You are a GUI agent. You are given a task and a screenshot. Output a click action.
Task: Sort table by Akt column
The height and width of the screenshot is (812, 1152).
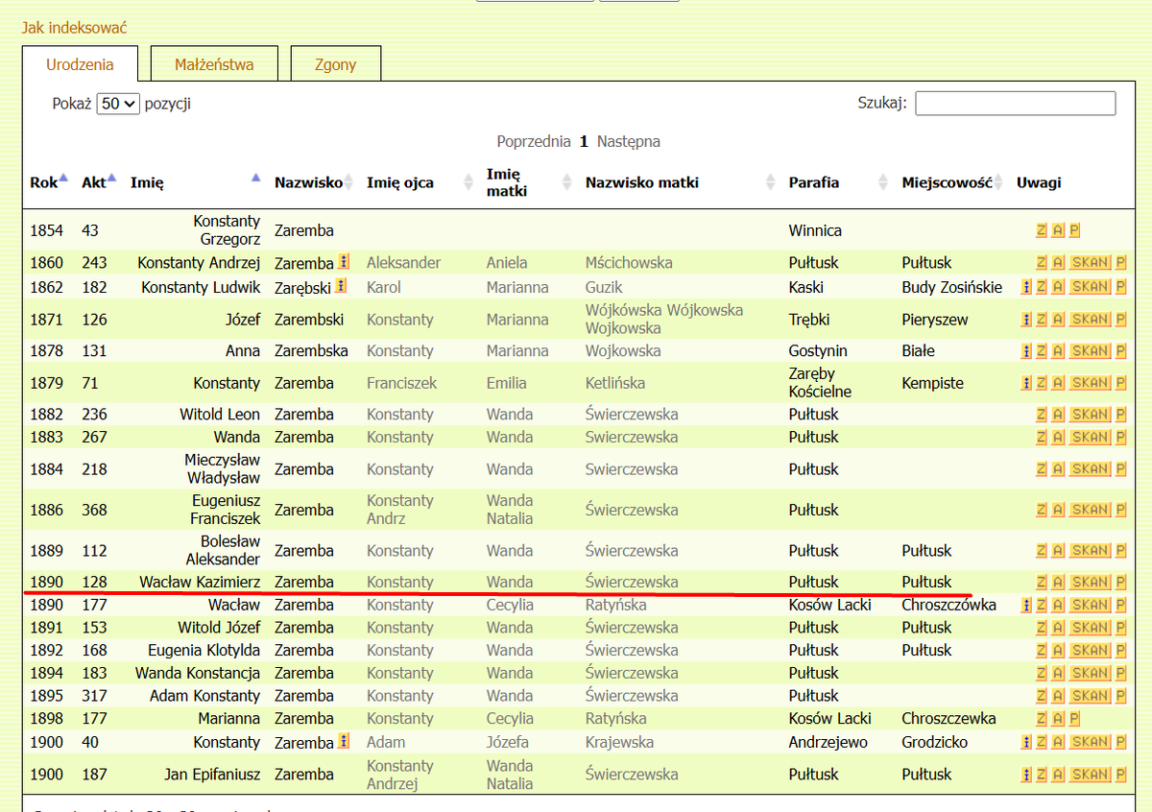tap(99, 182)
